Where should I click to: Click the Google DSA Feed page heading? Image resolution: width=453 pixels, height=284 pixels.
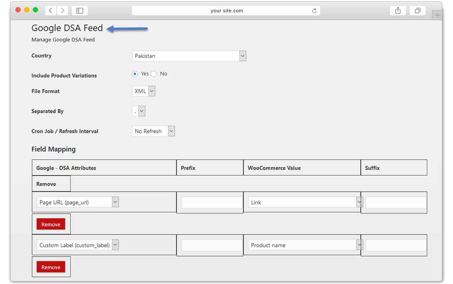point(67,28)
